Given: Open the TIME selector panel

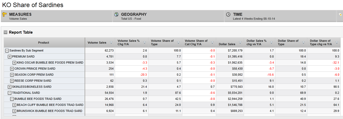Looking at the screenshot, I should [x=280, y=16].
